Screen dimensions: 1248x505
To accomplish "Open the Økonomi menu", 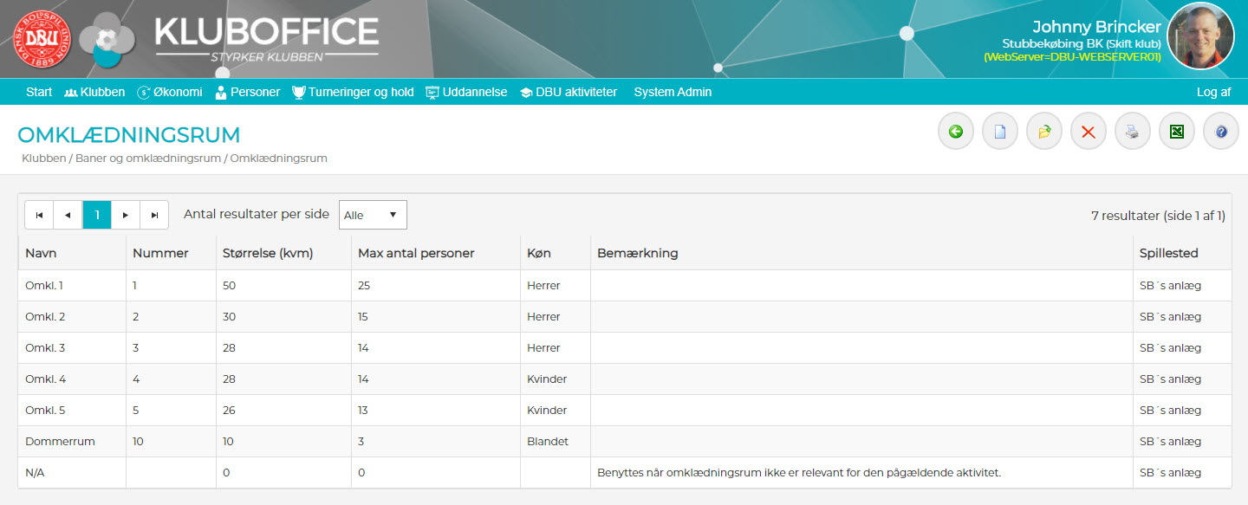I will coord(170,92).
